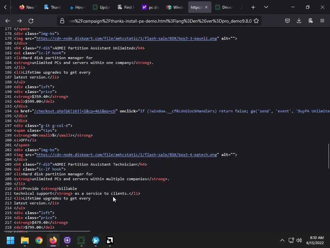Open the extension icon beside downloads
This screenshot has height=248, width=330.
click(310, 21)
